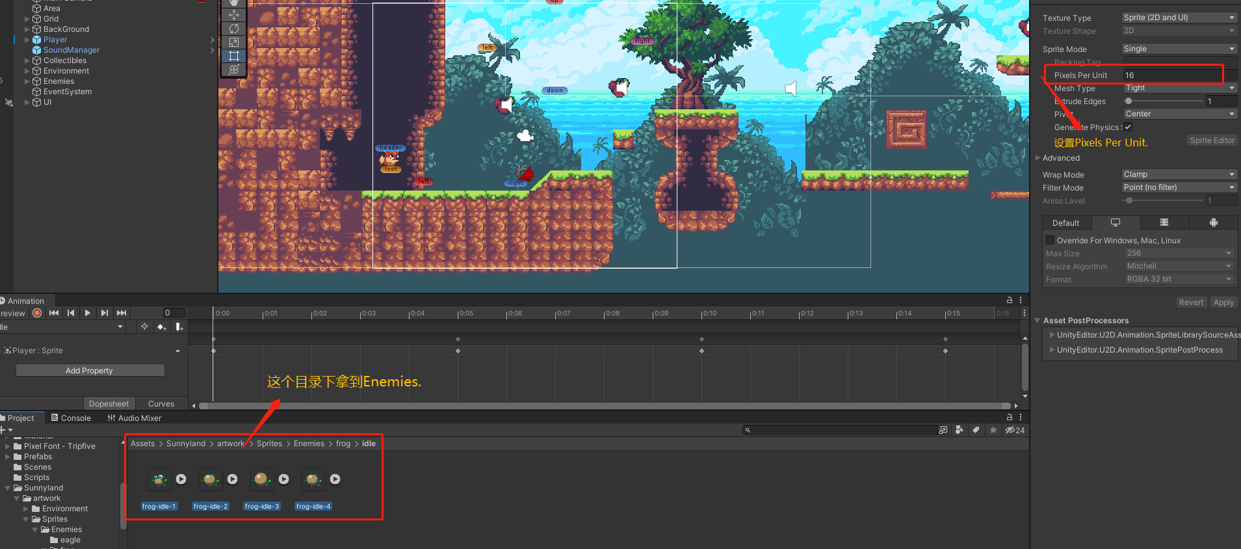The image size is (1241, 549).
Task: Open the Console tab
Action: click(x=71, y=418)
